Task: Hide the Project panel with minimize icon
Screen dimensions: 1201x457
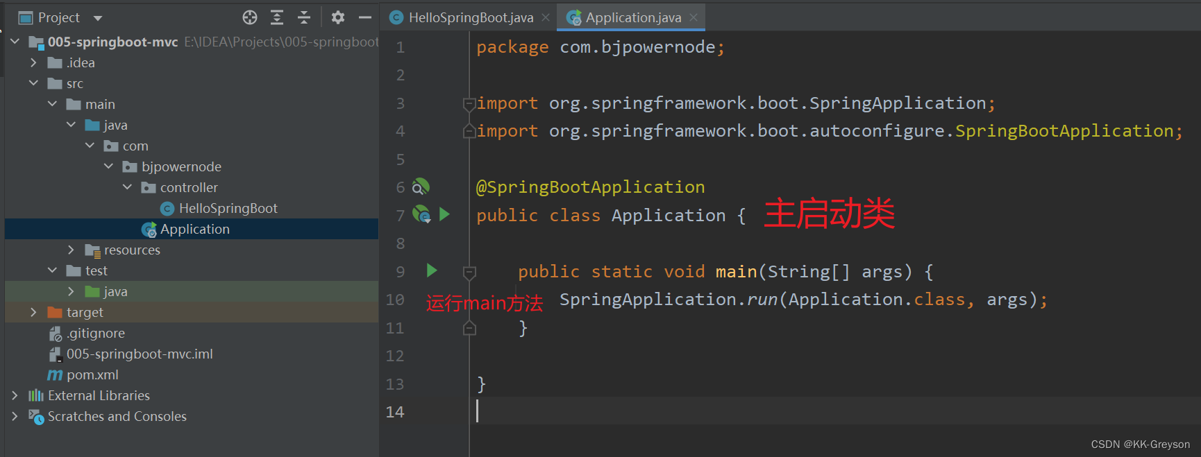Action: point(365,17)
